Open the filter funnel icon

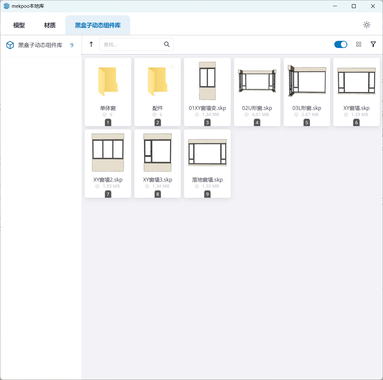(x=373, y=44)
